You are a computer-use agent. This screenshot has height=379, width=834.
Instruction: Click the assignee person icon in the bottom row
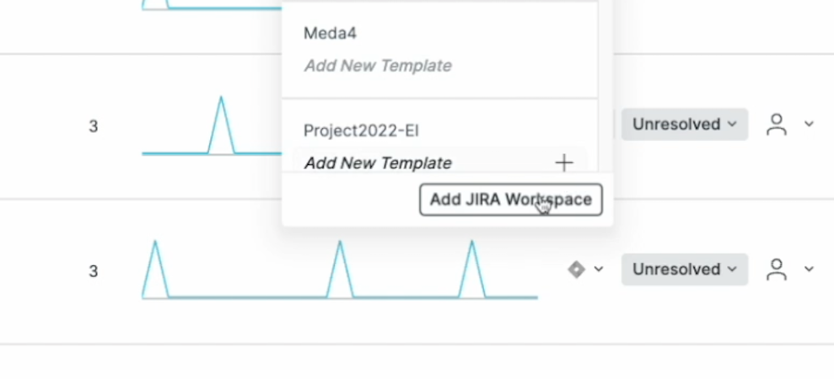776,270
